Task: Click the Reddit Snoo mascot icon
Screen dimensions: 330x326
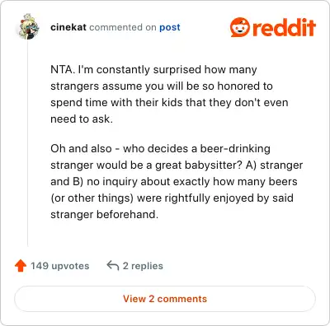Action: [x=240, y=27]
